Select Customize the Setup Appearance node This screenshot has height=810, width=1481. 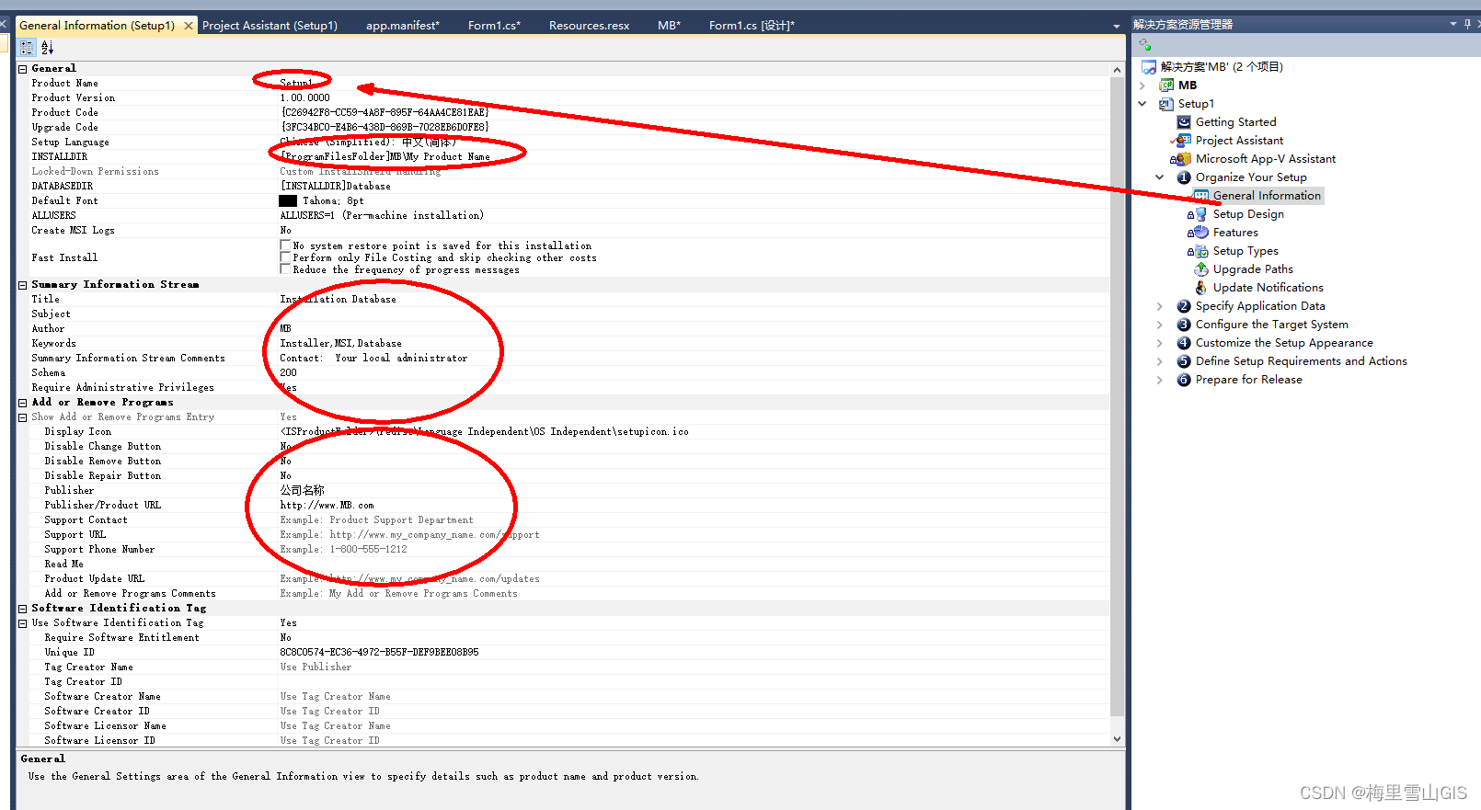pos(1284,343)
